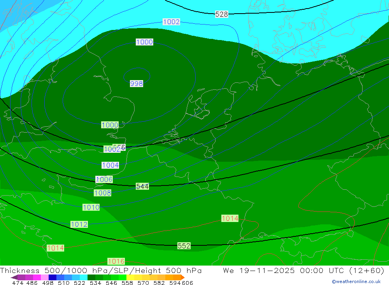389x285 pixels.
Task: Click the 544 height contour label
Action: coord(142,186)
